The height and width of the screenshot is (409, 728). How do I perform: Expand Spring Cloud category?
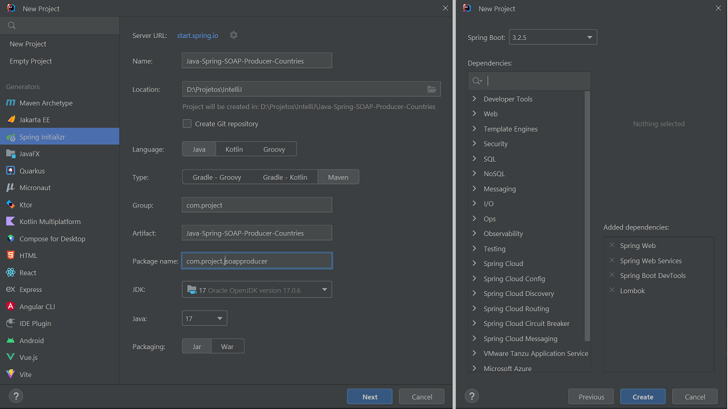click(474, 263)
